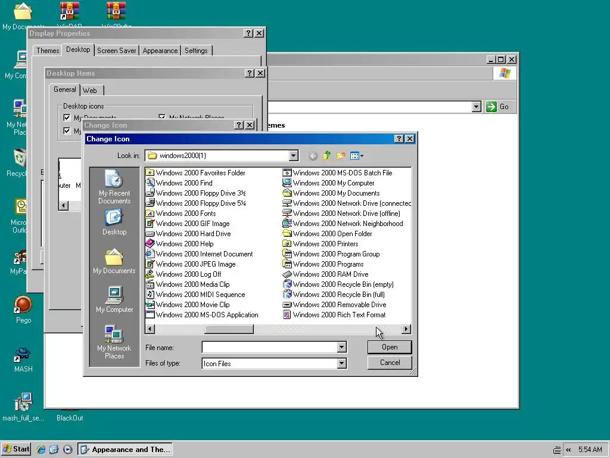The width and height of the screenshot is (610, 458).
Task: Click the Cancel button in Change Icon
Action: tap(390, 363)
